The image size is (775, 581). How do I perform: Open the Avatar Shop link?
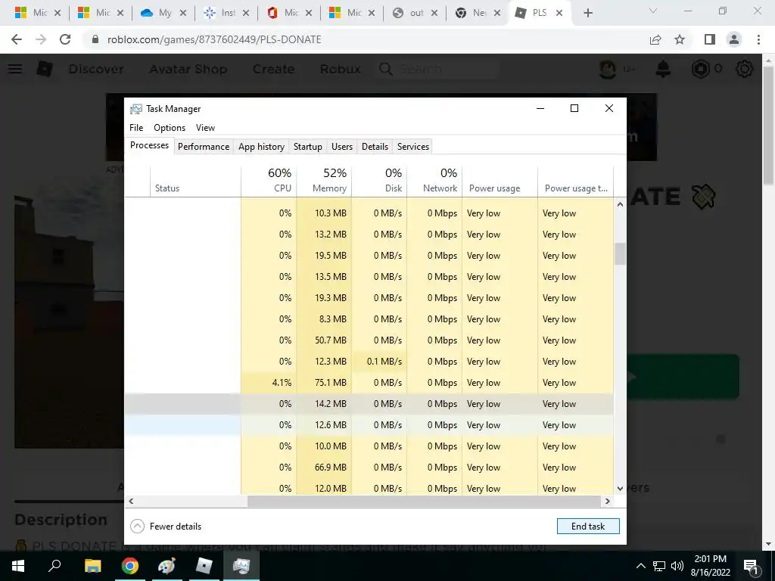188,69
